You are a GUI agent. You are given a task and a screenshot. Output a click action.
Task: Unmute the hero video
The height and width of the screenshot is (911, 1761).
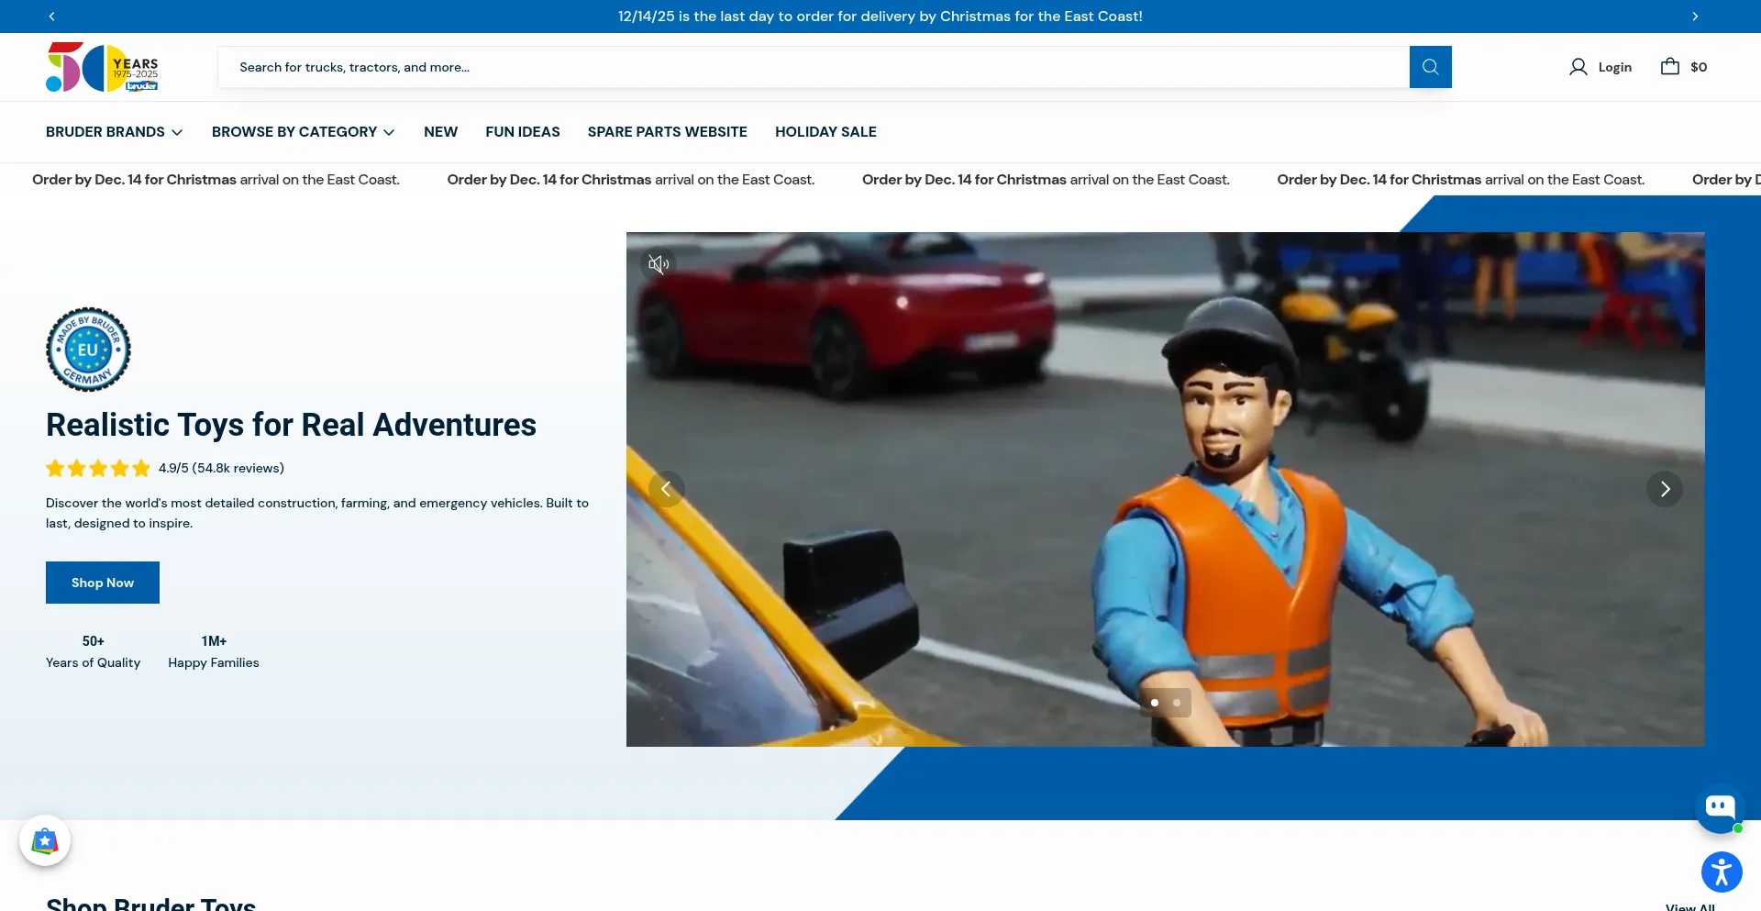pyautogui.click(x=658, y=264)
